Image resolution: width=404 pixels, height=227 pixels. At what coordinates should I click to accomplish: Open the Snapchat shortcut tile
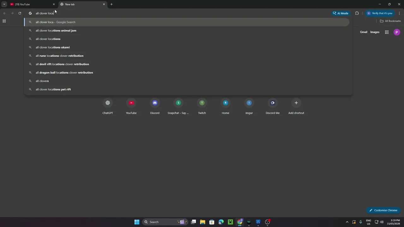pos(178,107)
